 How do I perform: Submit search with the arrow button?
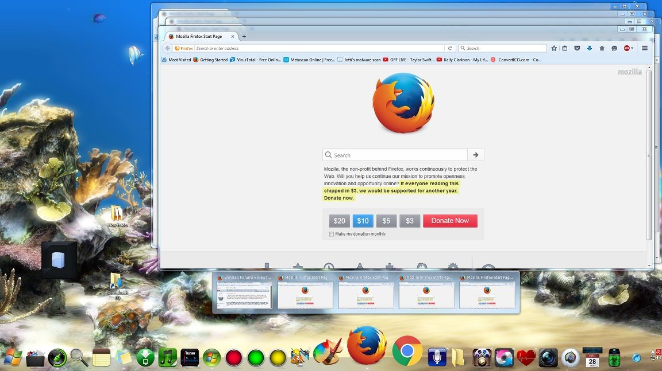[476, 155]
